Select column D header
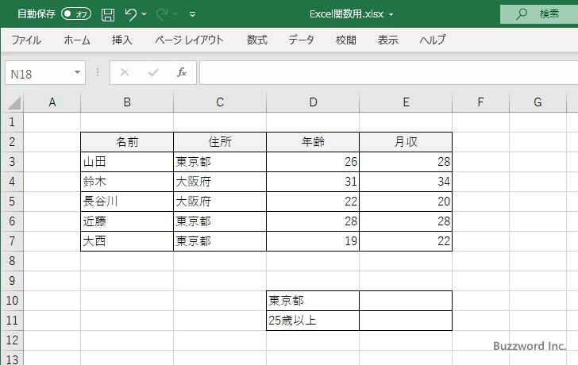The width and height of the screenshot is (578, 365). [x=313, y=102]
